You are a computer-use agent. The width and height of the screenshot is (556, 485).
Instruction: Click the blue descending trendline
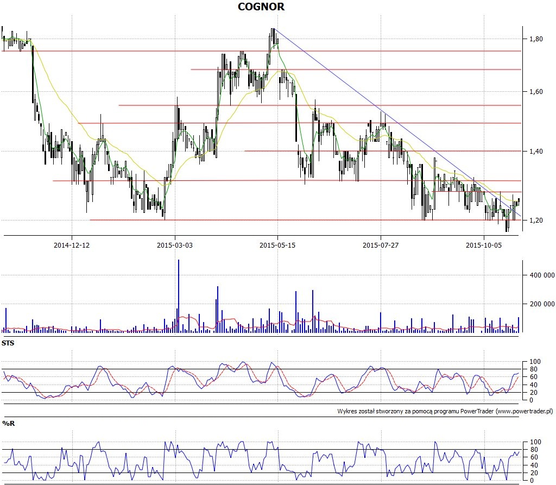[x=397, y=122]
